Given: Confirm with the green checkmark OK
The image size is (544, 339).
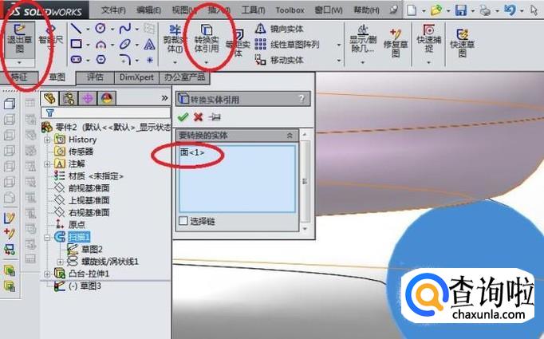Looking at the screenshot, I should (x=183, y=117).
